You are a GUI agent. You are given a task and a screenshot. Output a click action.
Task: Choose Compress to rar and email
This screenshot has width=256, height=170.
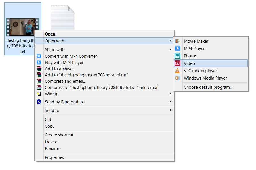[x=104, y=88]
